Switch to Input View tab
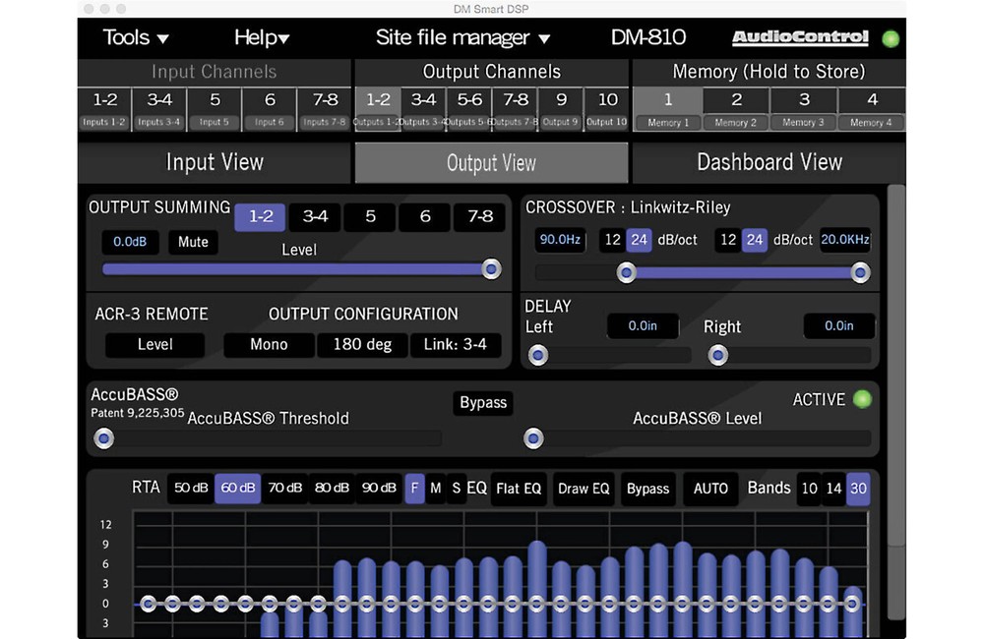Image resolution: width=984 pixels, height=639 pixels. [215, 162]
